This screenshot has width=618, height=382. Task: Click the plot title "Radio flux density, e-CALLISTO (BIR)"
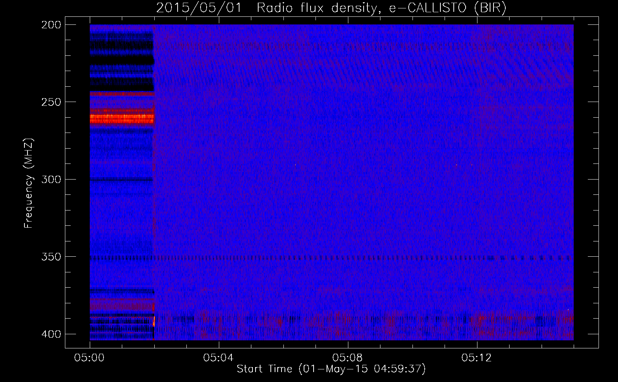pos(382,8)
